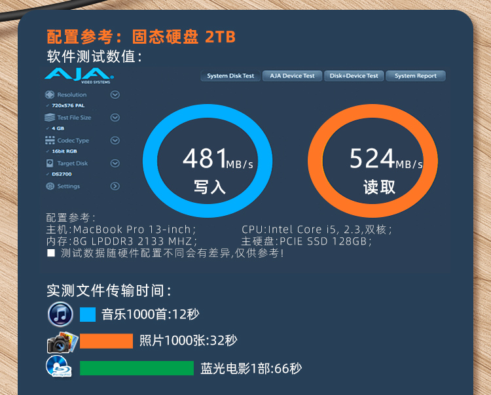Image resolution: width=491 pixels, height=395 pixels.
Task: Click the blue music transfer bar
Action: pyautogui.click(x=88, y=315)
